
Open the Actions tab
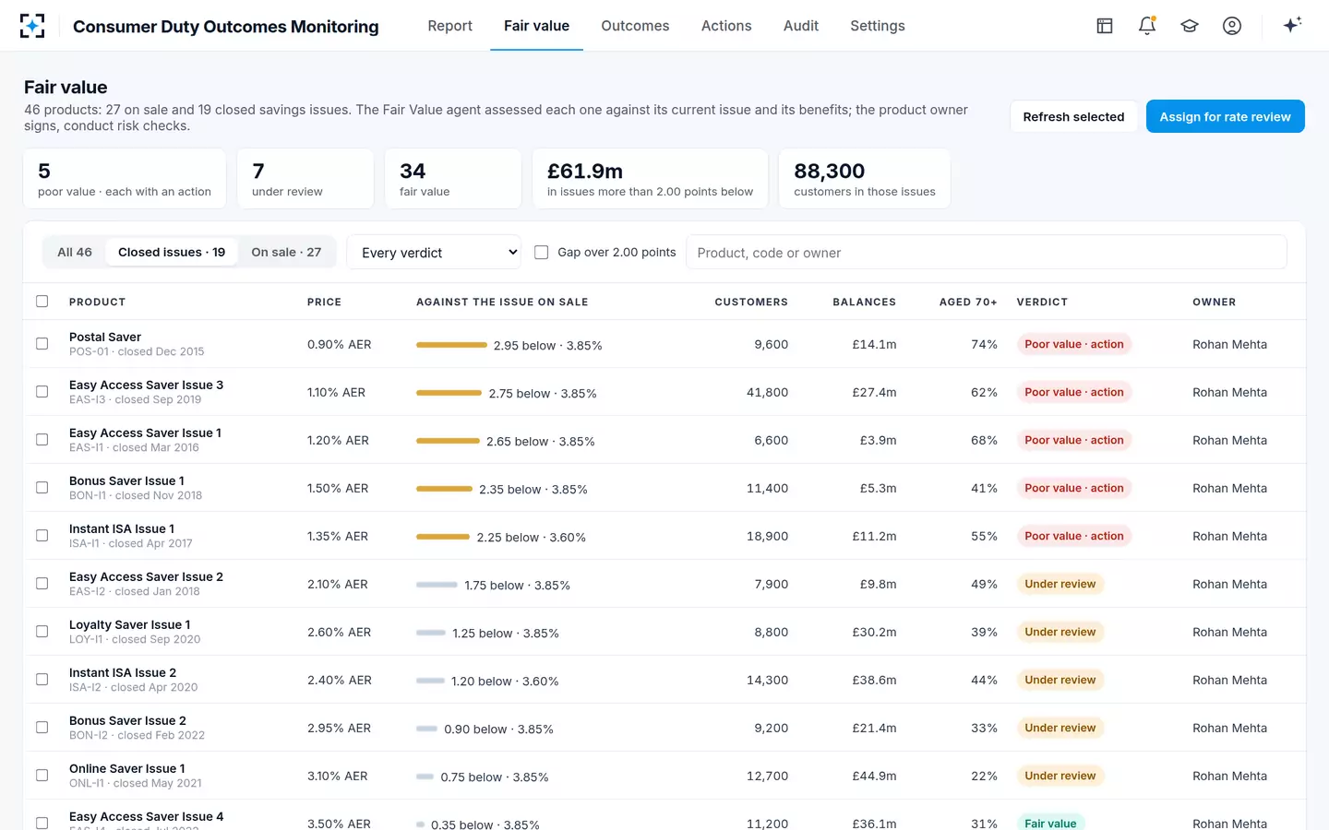pyautogui.click(x=726, y=26)
